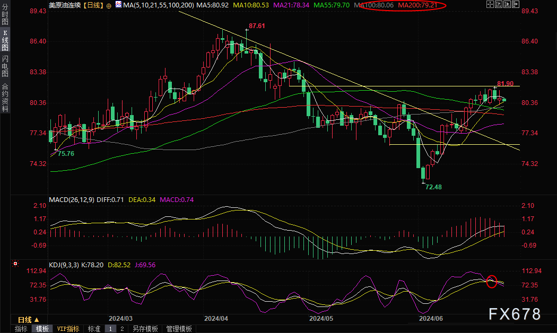This screenshot has height=333, width=557.
Task: Expand the 日线 period selector
Action: (28, 320)
